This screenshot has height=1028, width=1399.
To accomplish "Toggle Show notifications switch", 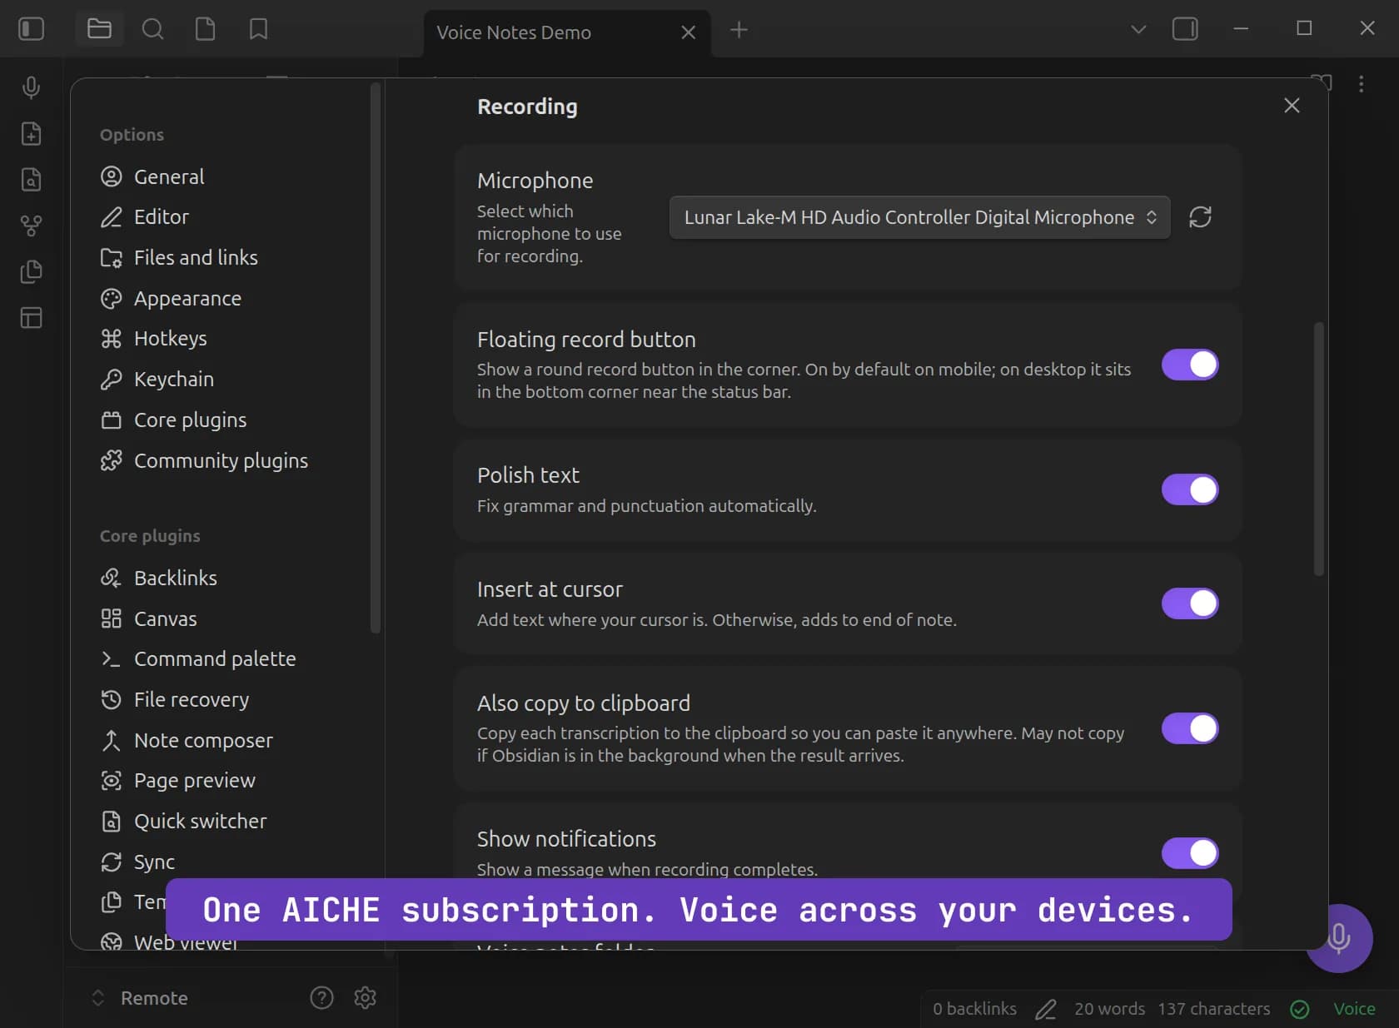I will [1190, 853].
